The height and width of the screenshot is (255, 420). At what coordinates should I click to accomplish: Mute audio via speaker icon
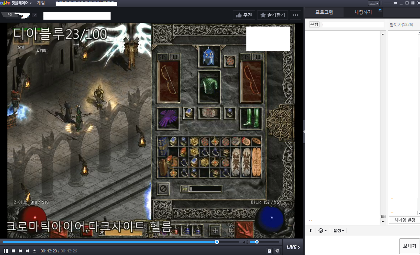245,242
